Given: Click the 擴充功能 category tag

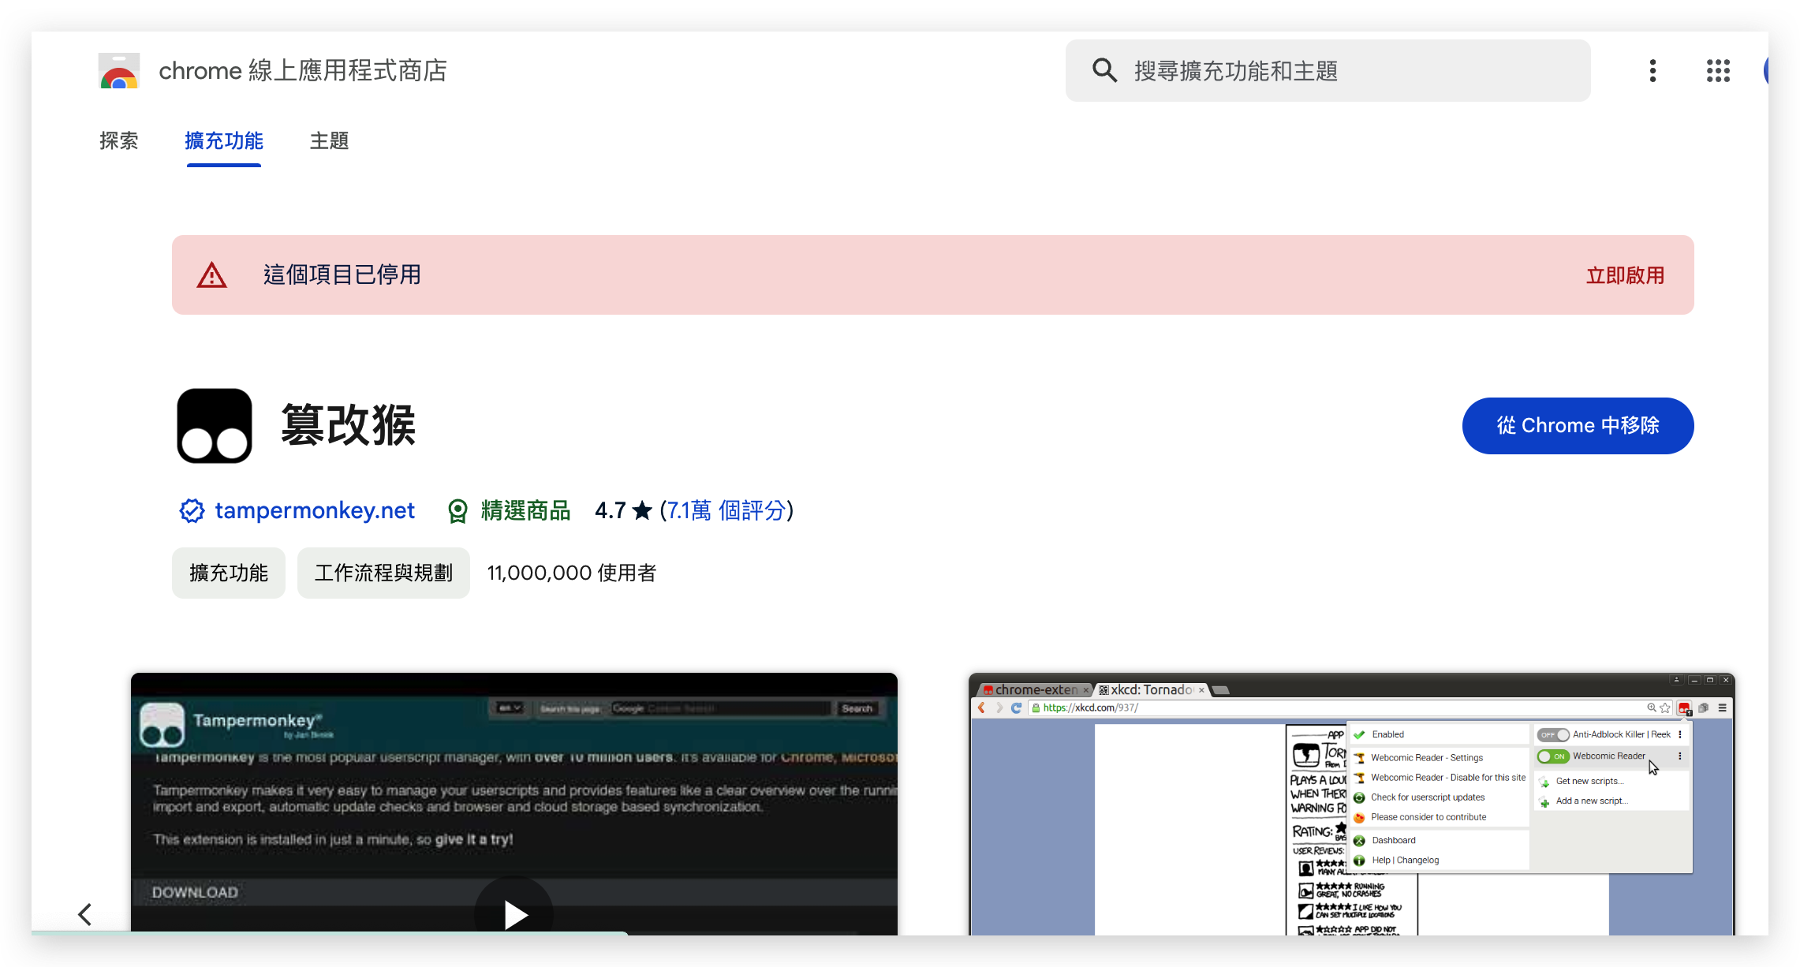Looking at the screenshot, I should [229, 573].
